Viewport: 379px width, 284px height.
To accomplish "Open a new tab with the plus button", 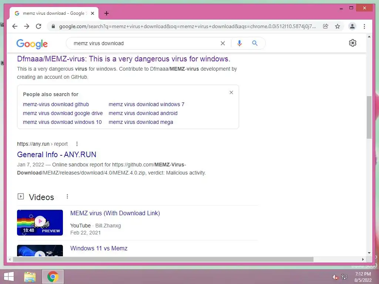I will point(107,13).
